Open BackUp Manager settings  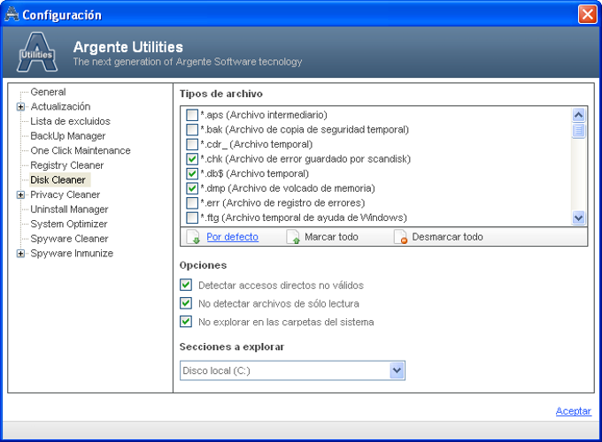coord(67,136)
